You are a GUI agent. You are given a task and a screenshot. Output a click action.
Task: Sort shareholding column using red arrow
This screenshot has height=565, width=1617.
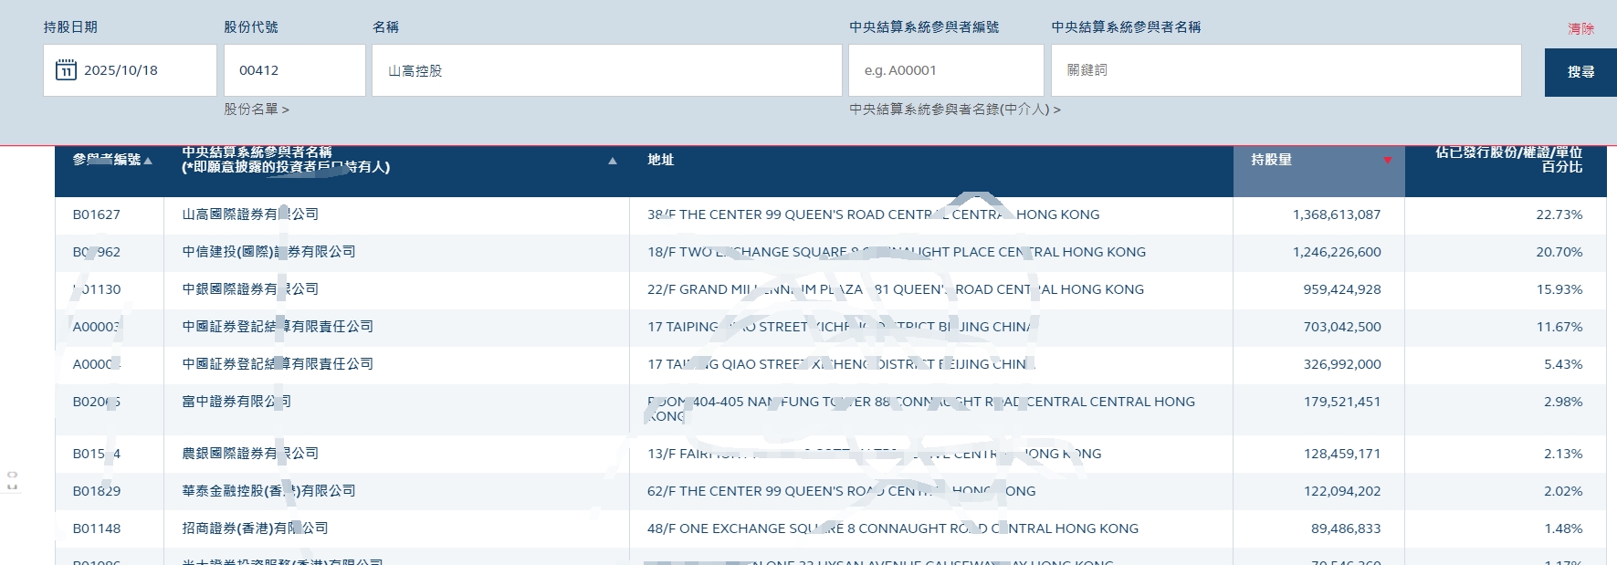(1388, 161)
